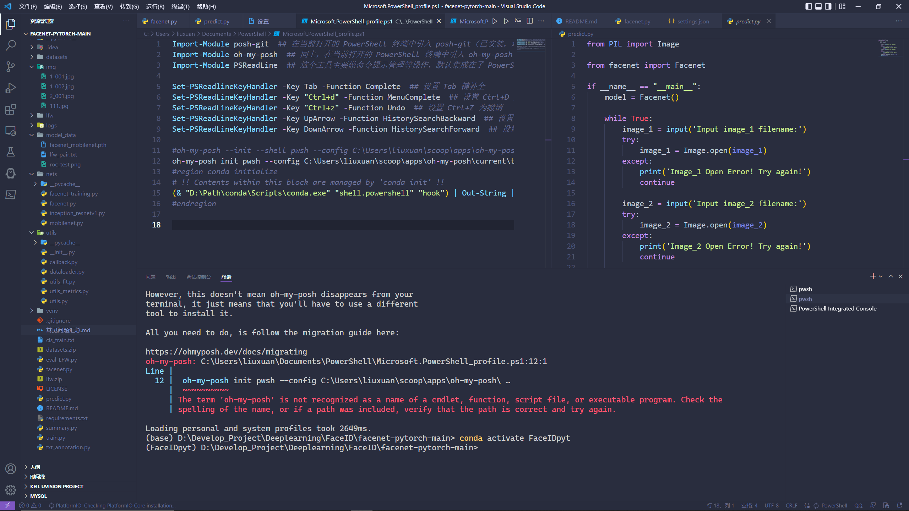Open the ohmyposh migrating docs link
The height and width of the screenshot is (511, 909).
click(x=226, y=352)
